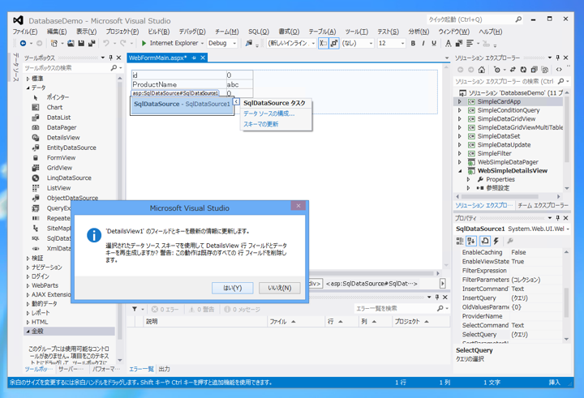Screen dimensions: 584x398
Task: Click the Properties page icon in Properties panel
Action: click(x=484, y=241)
